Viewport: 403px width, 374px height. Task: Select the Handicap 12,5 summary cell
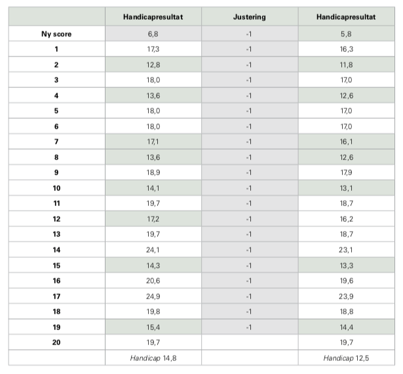(346, 358)
